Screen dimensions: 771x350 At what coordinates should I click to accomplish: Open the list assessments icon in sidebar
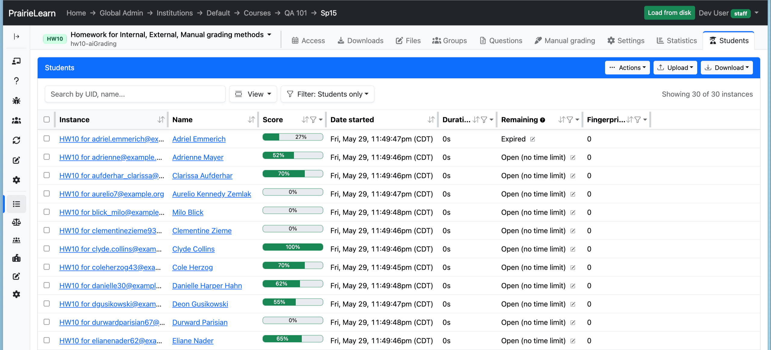pyautogui.click(x=17, y=204)
